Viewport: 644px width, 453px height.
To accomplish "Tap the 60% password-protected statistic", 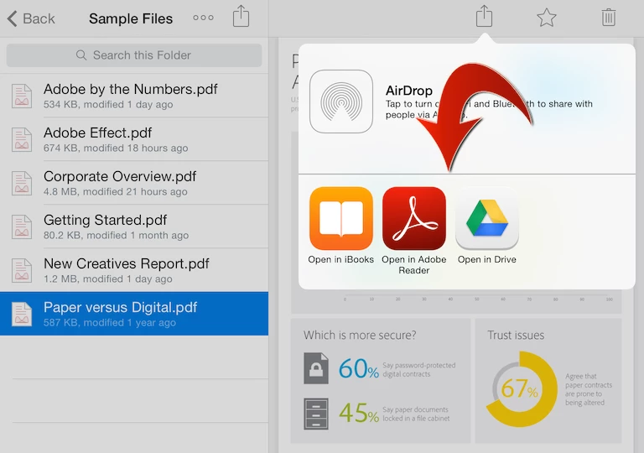I will (359, 369).
